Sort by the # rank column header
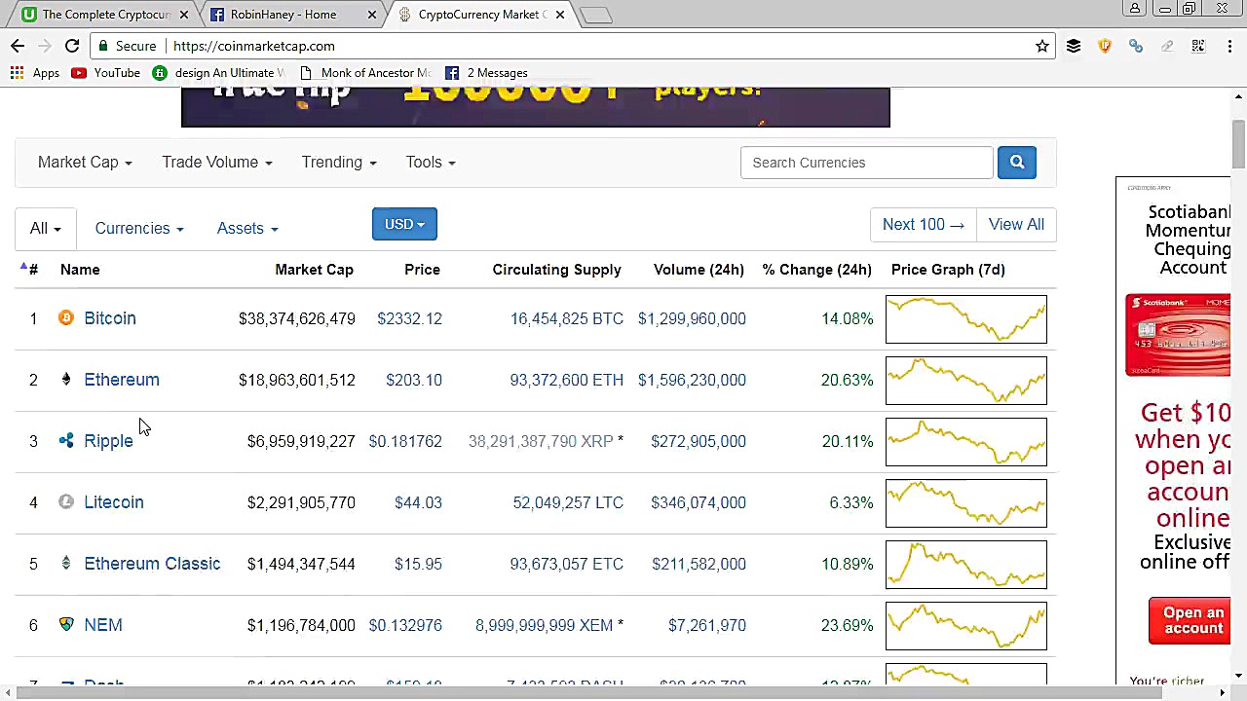 pos(33,270)
